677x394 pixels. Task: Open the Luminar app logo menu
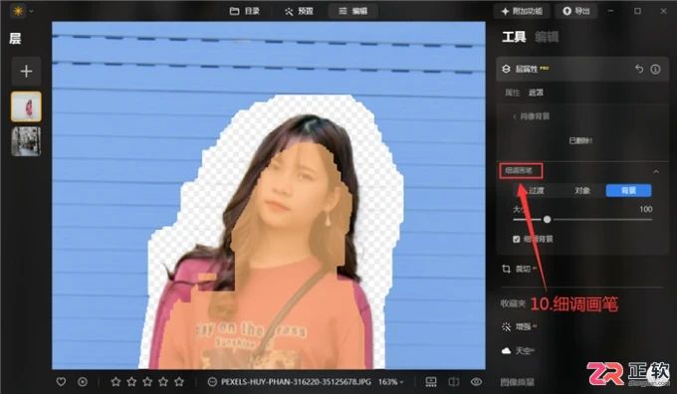(18, 11)
